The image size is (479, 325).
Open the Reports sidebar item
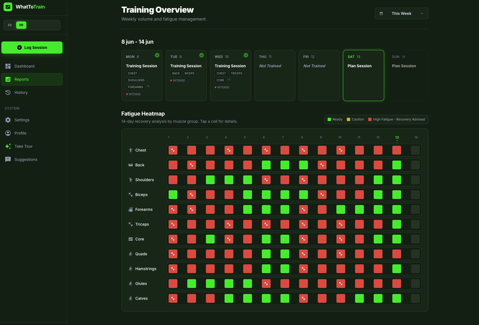click(32, 79)
